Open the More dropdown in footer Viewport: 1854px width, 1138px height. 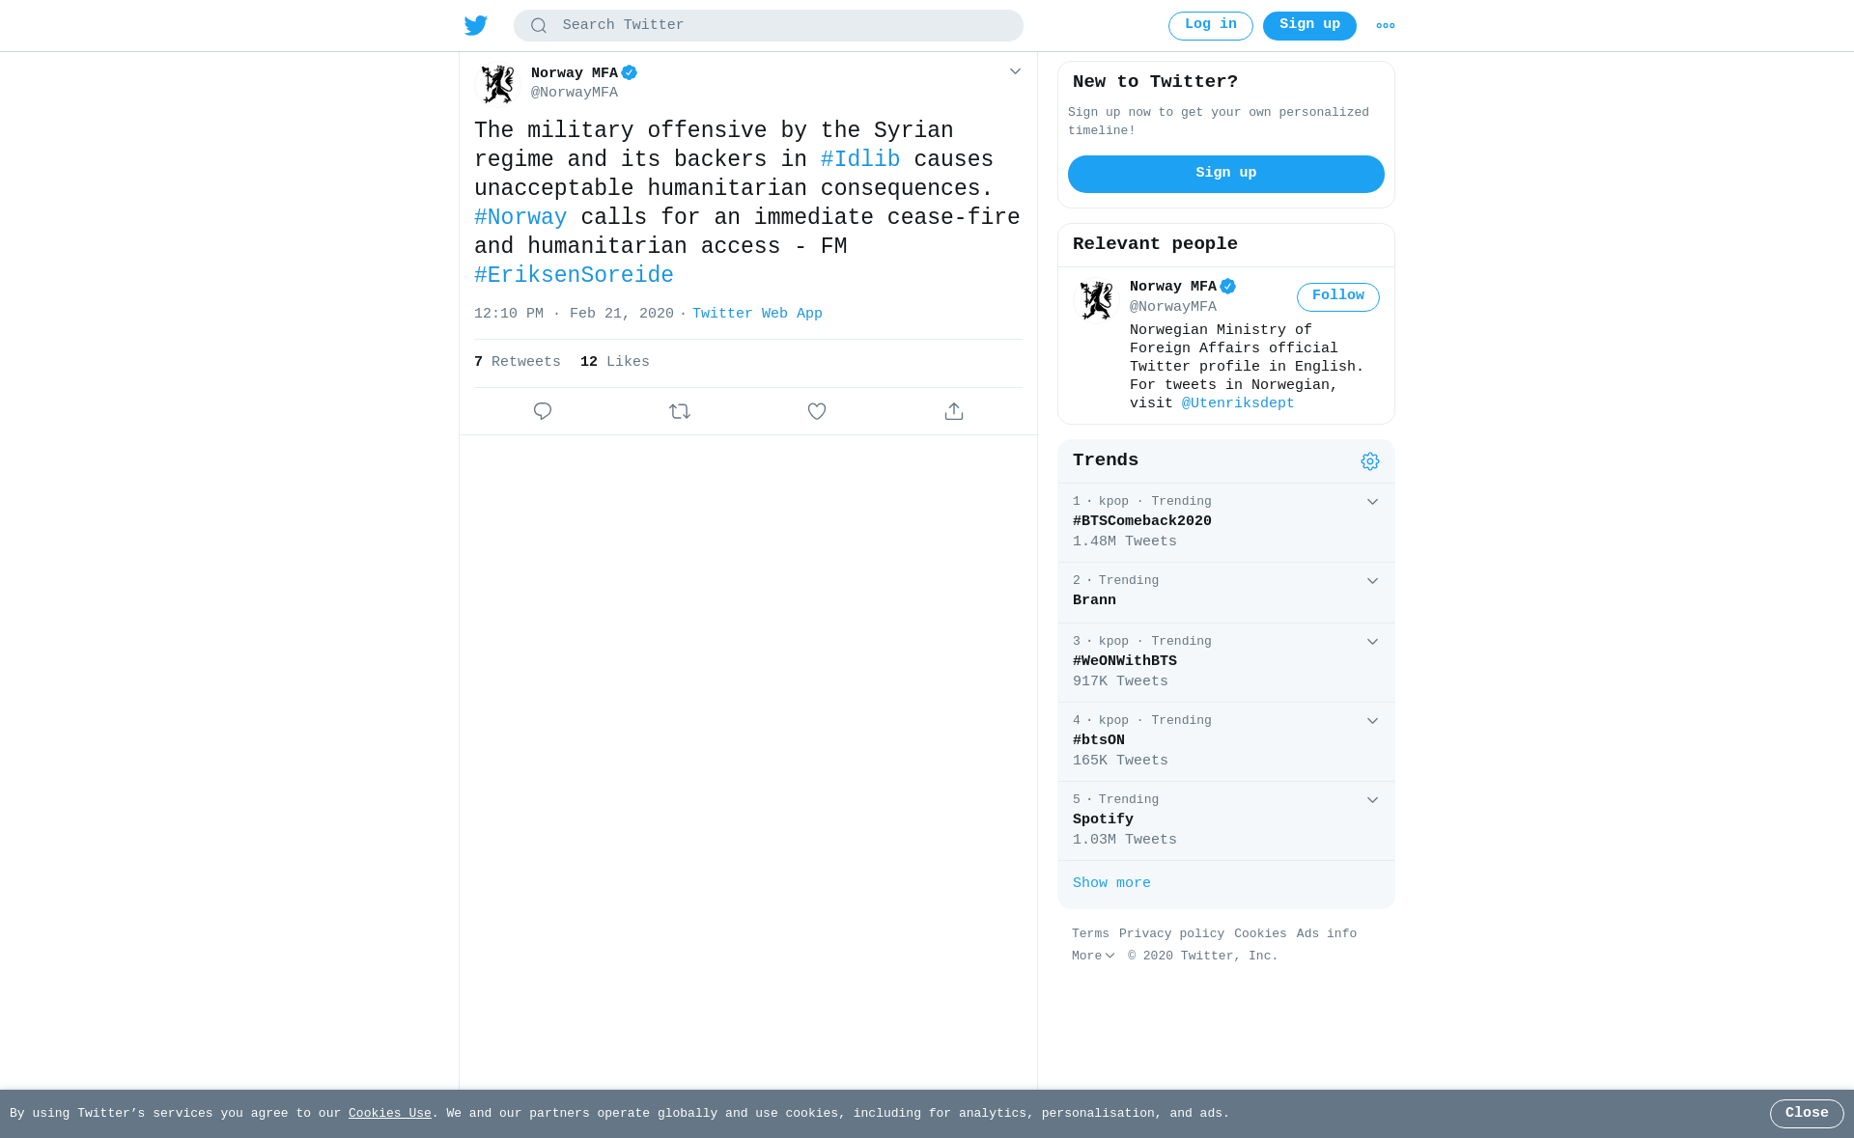click(1093, 957)
